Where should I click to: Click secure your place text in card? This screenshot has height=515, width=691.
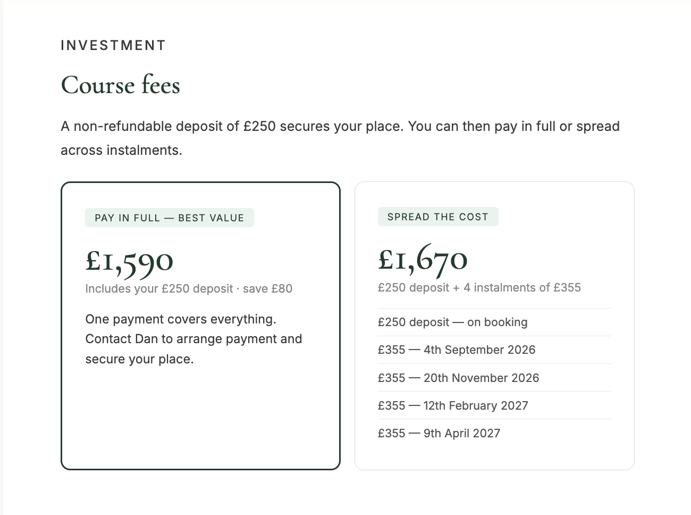click(x=139, y=359)
